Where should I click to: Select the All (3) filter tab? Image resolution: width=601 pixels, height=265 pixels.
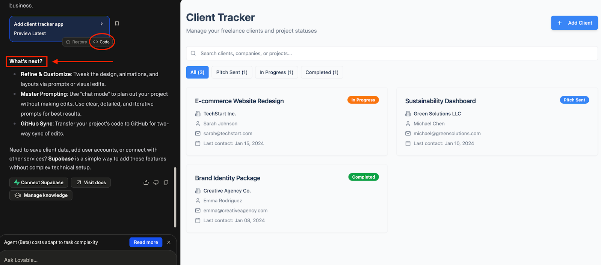(x=197, y=72)
